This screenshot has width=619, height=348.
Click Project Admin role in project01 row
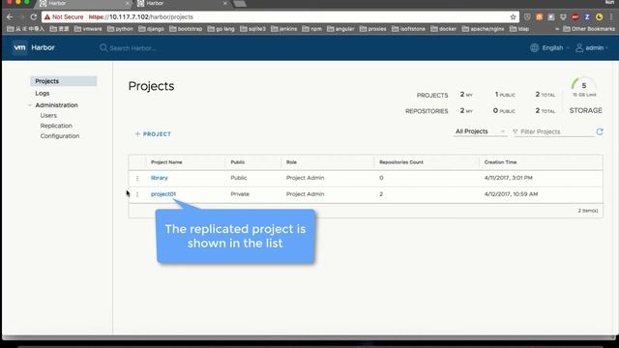pos(305,194)
